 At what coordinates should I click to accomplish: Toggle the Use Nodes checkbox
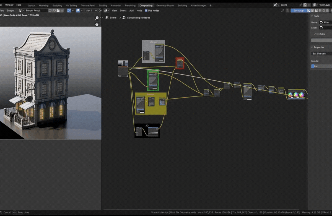pyautogui.click(x=146, y=11)
